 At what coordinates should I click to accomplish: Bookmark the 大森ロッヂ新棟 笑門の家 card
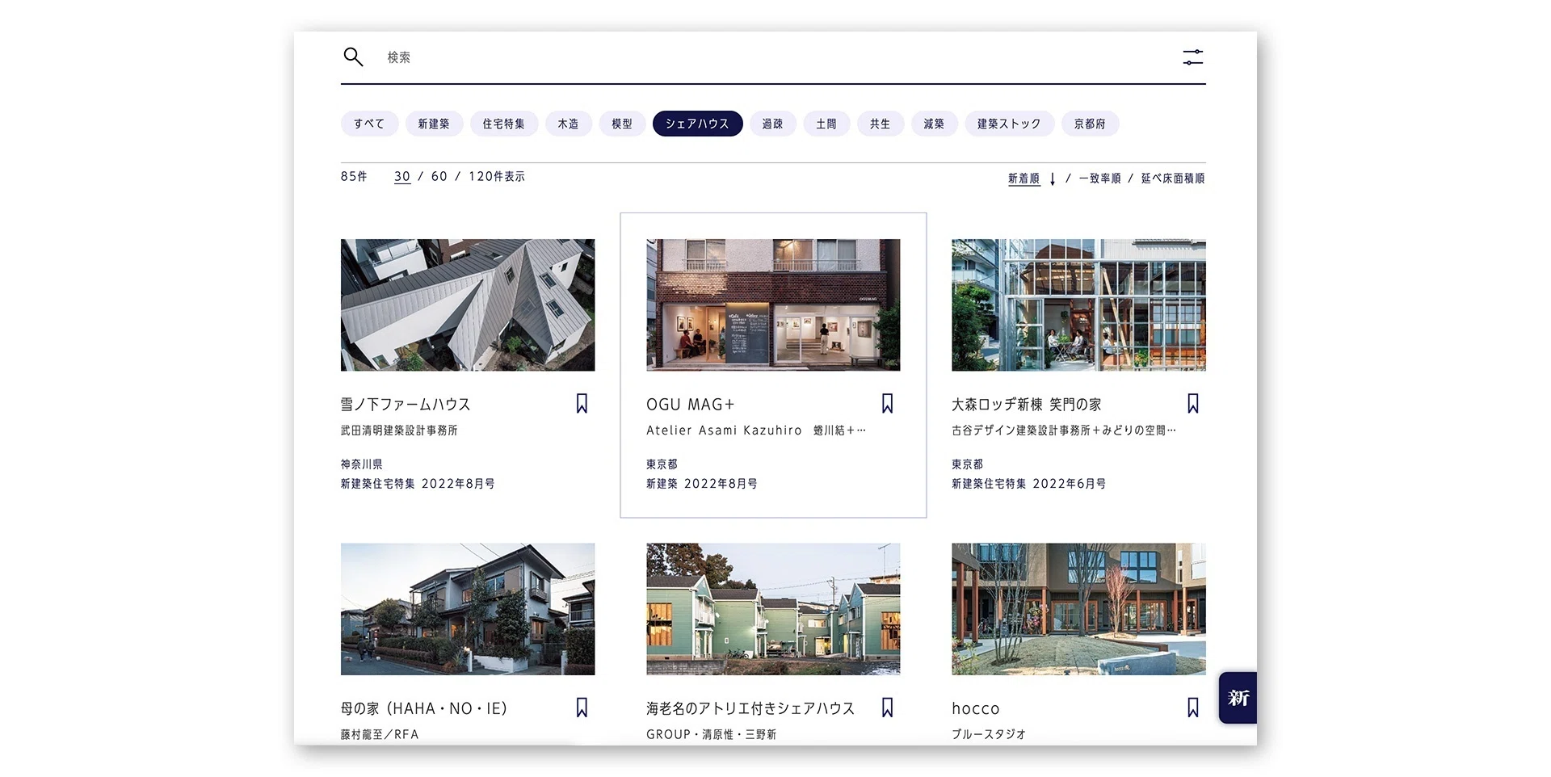click(1192, 403)
